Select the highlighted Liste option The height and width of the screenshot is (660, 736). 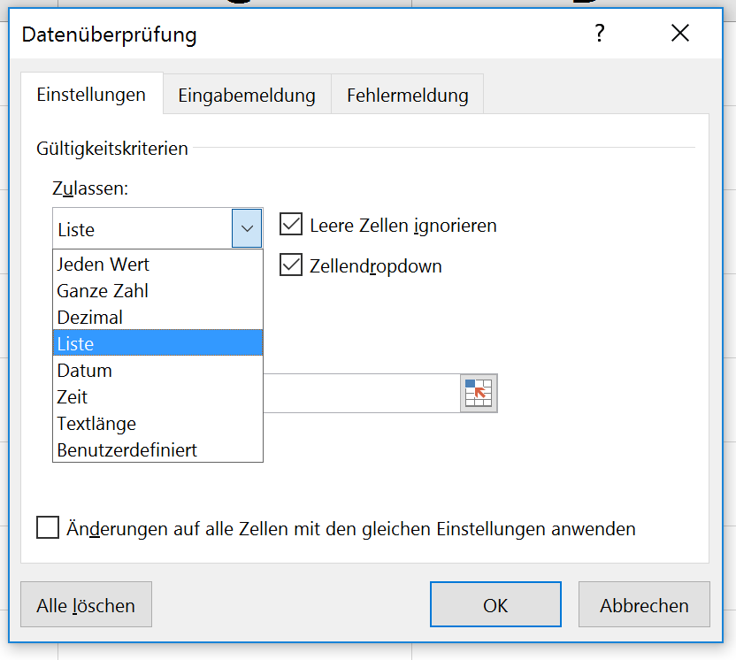(x=157, y=343)
